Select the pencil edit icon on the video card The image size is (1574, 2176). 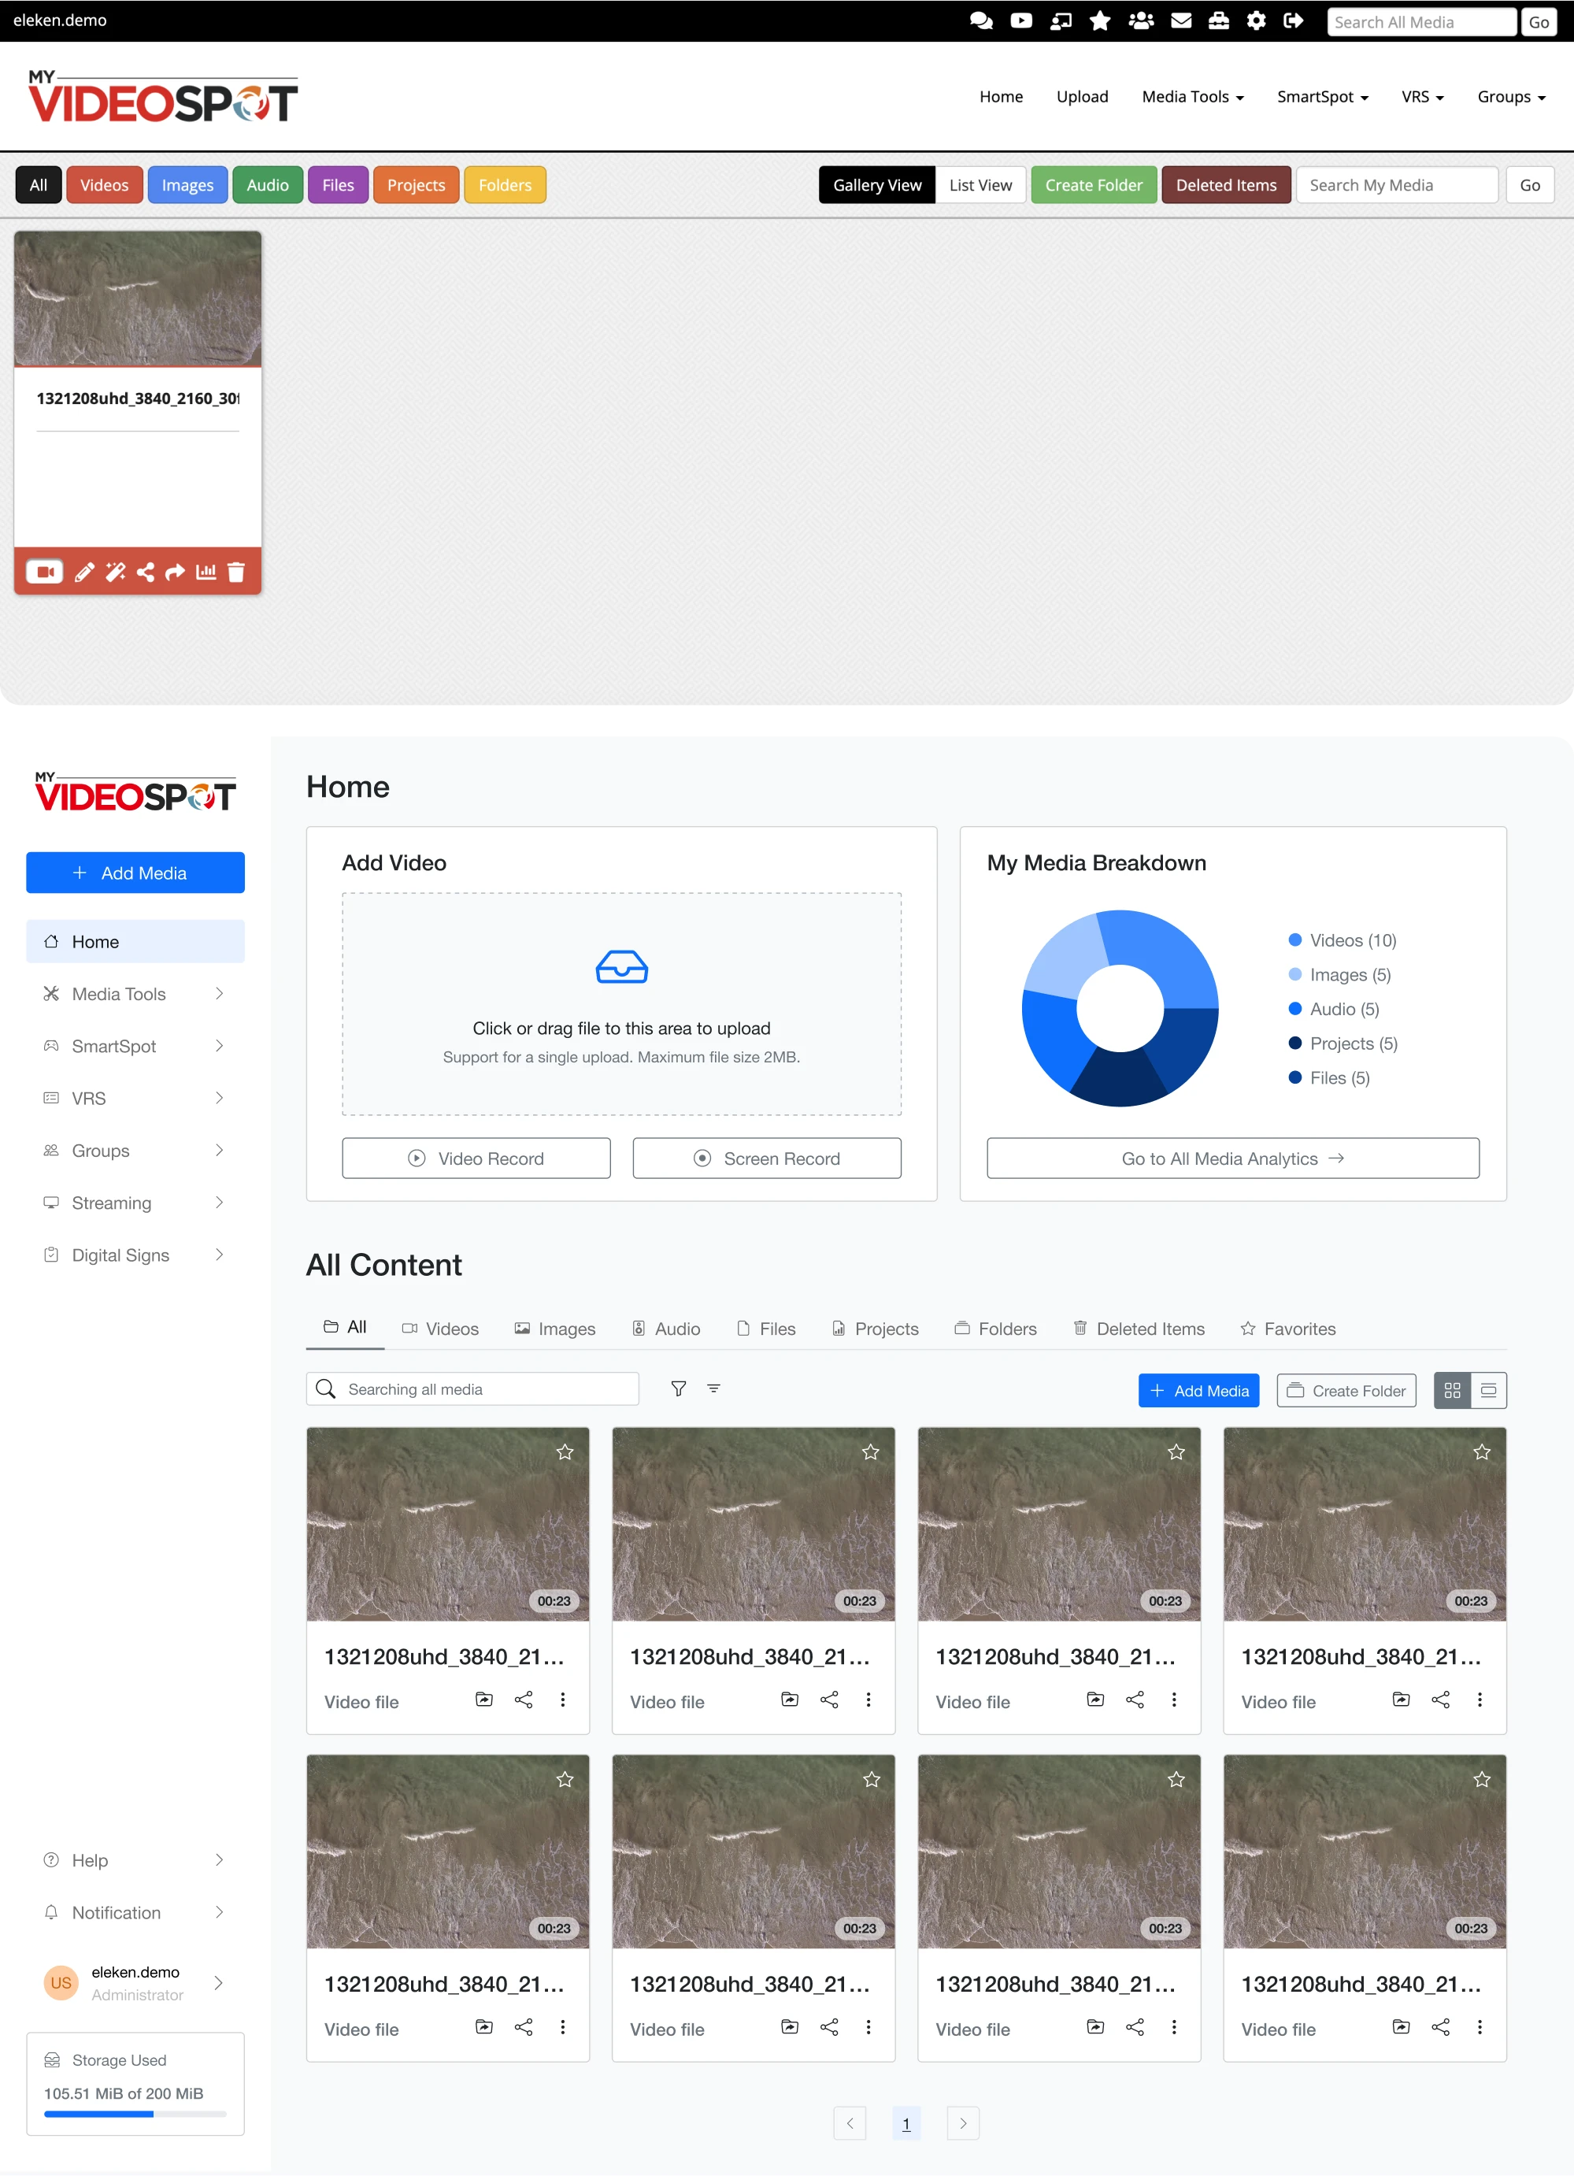click(83, 572)
